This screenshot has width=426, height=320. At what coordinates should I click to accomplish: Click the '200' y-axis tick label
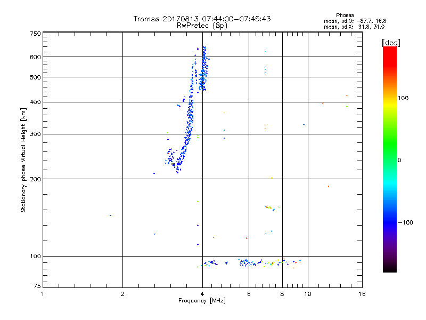point(35,179)
